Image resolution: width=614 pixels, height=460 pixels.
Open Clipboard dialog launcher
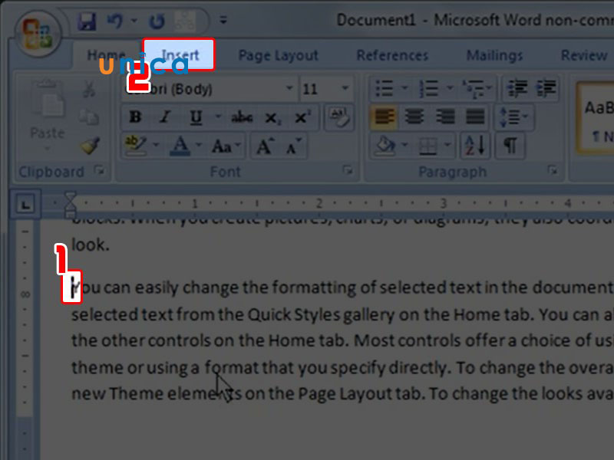pyautogui.click(x=100, y=171)
